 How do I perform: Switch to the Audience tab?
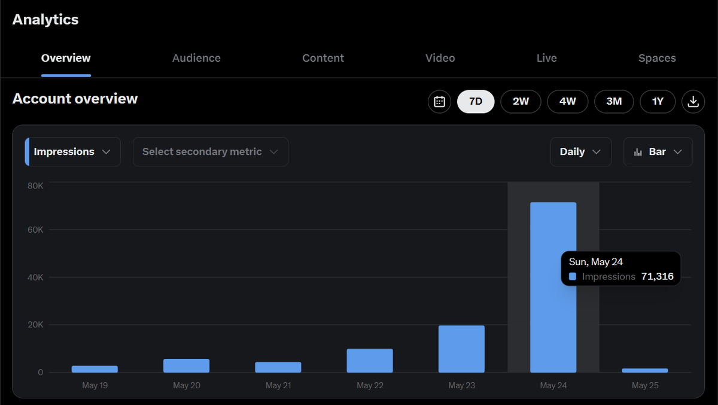196,58
